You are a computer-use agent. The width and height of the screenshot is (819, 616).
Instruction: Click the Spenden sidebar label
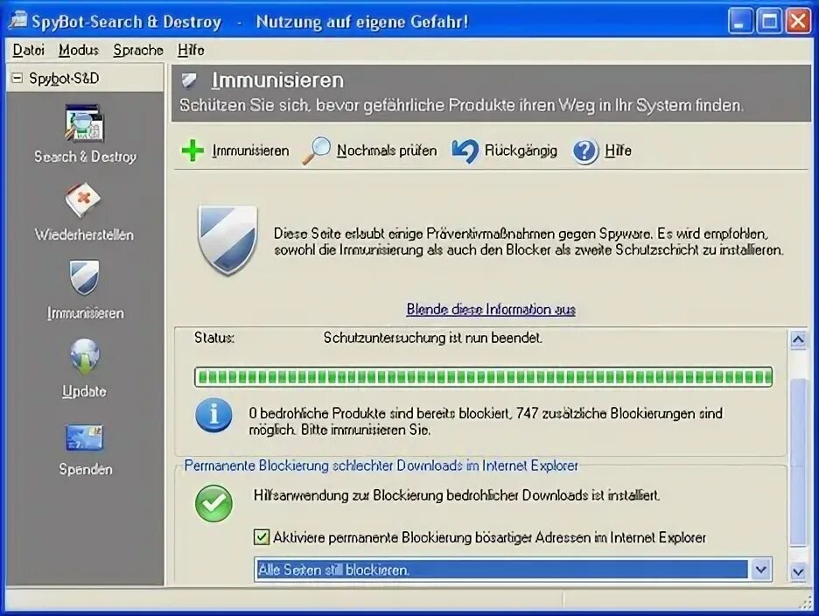click(x=85, y=469)
